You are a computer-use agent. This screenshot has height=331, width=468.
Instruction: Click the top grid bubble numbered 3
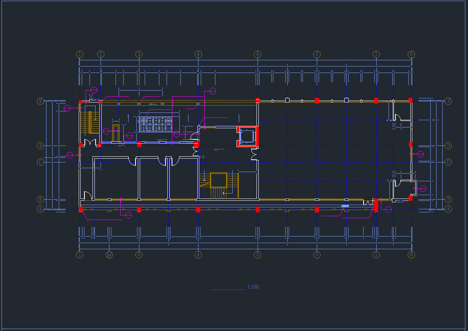tap(139, 54)
